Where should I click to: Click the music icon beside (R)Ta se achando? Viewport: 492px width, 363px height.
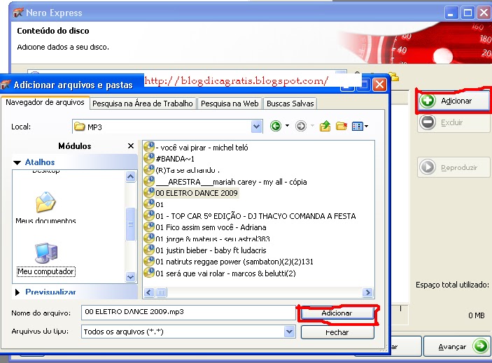(149, 169)
